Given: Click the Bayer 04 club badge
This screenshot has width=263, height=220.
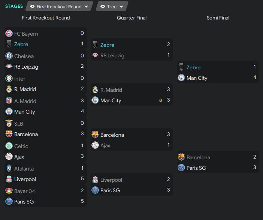Looking at the screenshot, I should click(x=9, y=191).
